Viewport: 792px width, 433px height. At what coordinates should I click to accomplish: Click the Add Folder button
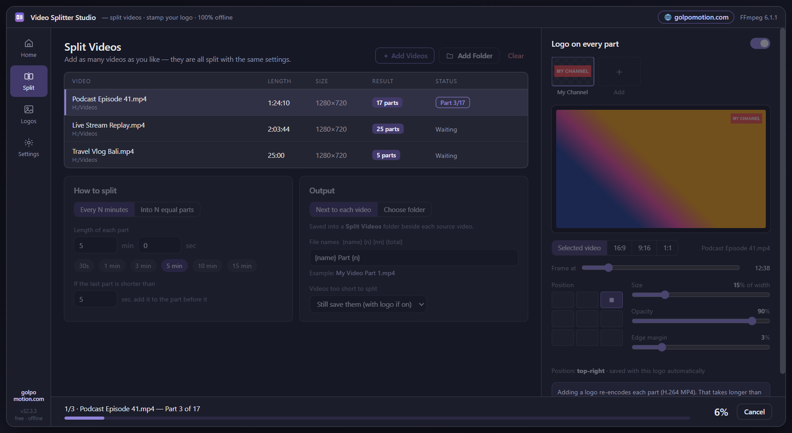tap(469, 56)
